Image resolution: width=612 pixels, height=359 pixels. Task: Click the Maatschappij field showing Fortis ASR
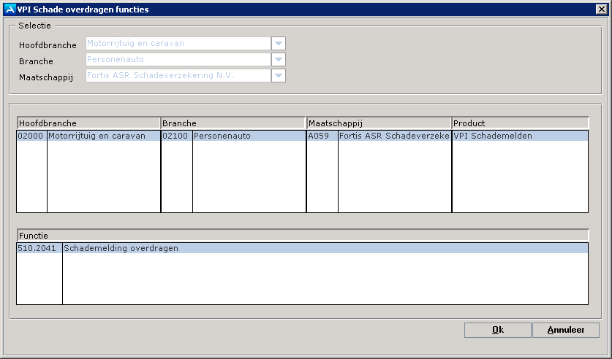point(178,76)
